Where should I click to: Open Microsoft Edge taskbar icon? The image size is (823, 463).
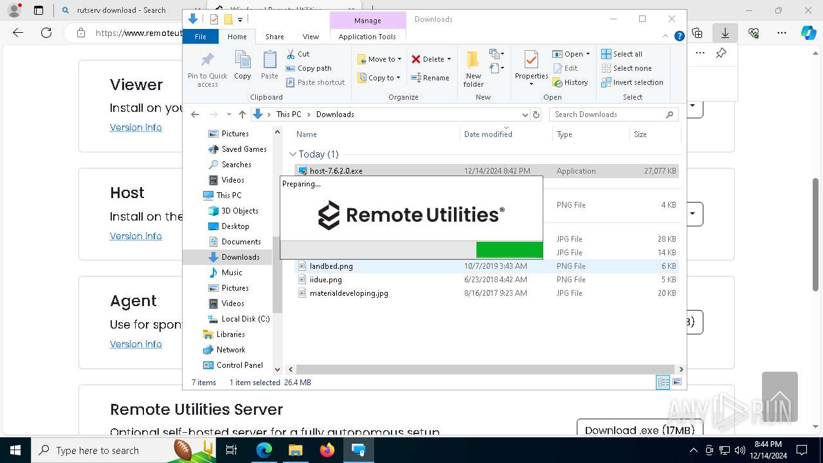[x=264, y=450]
